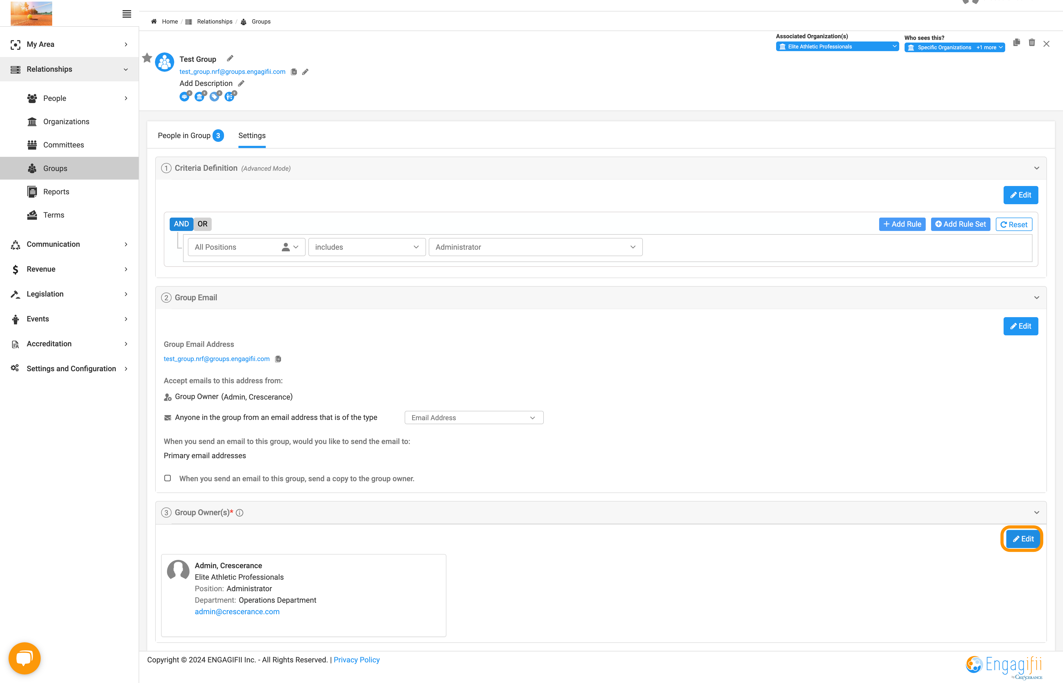
Task: Delete the group using trash icon
Action: coord(1032,43)
